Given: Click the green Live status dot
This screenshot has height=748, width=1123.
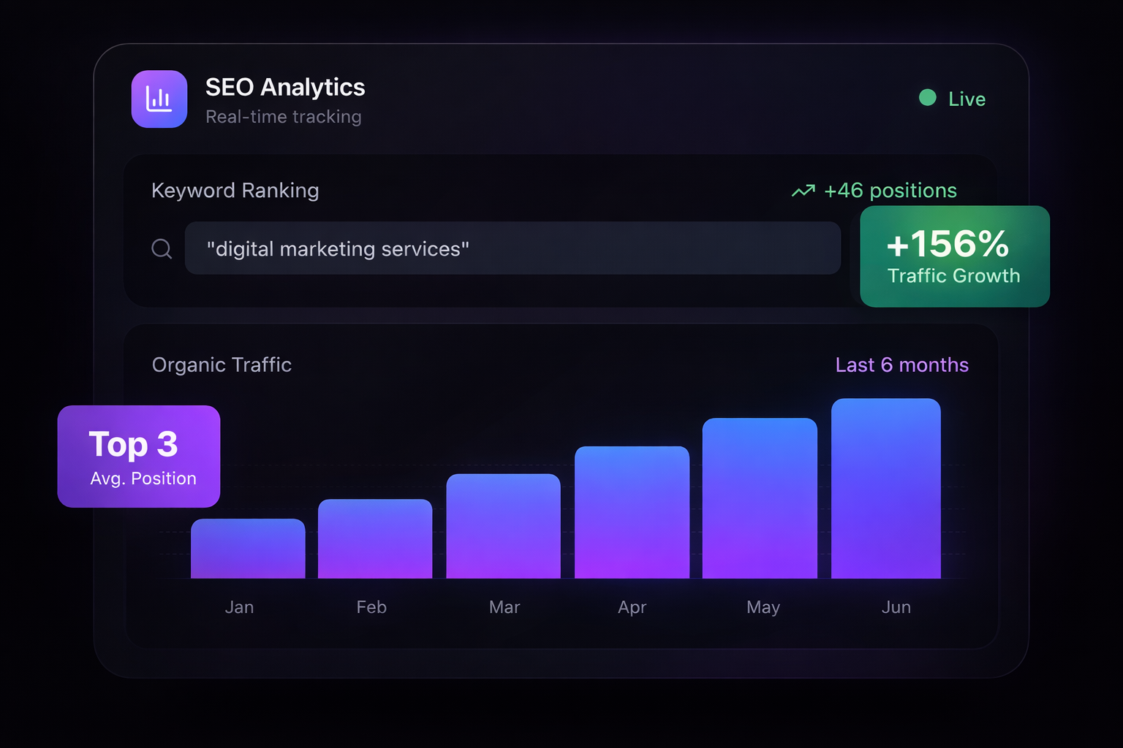Looking at the screenshot, I should click(927, 98).
